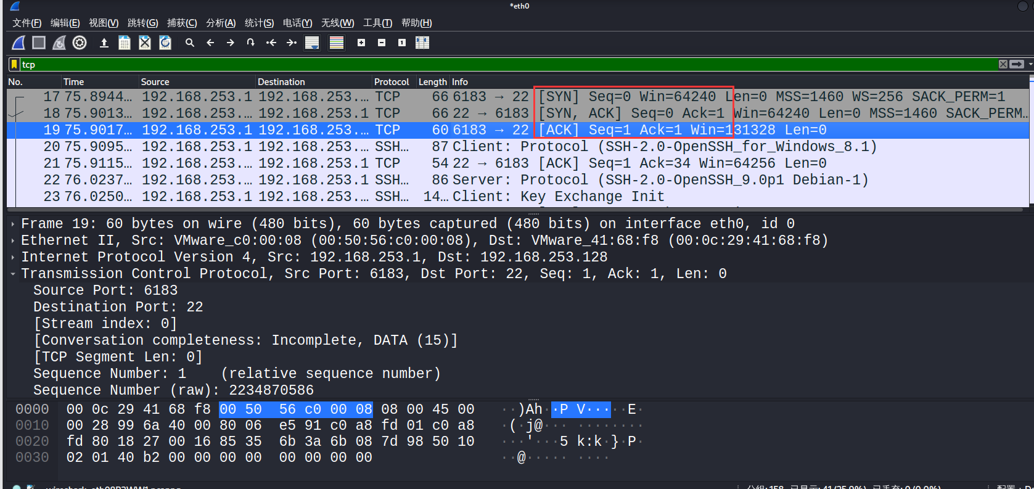Click the 0010 hex dump offset row
Image resolution: width=1034 pixels, height=489 pixels.
(x=32, y=425)
